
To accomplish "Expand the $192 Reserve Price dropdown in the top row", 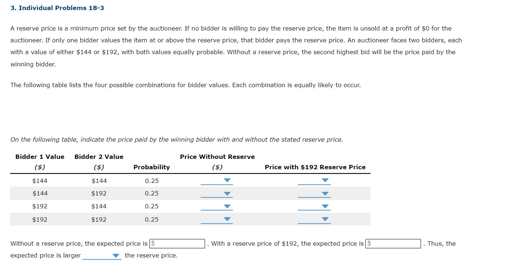I will click(325, 180).
